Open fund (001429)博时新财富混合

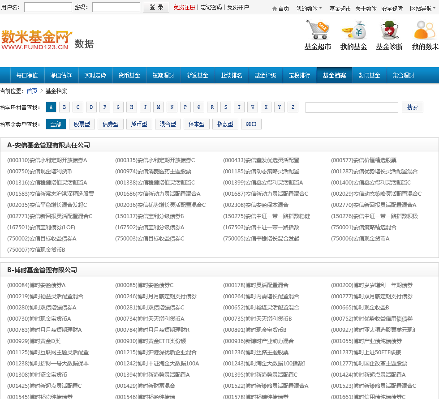click(145, 386)
